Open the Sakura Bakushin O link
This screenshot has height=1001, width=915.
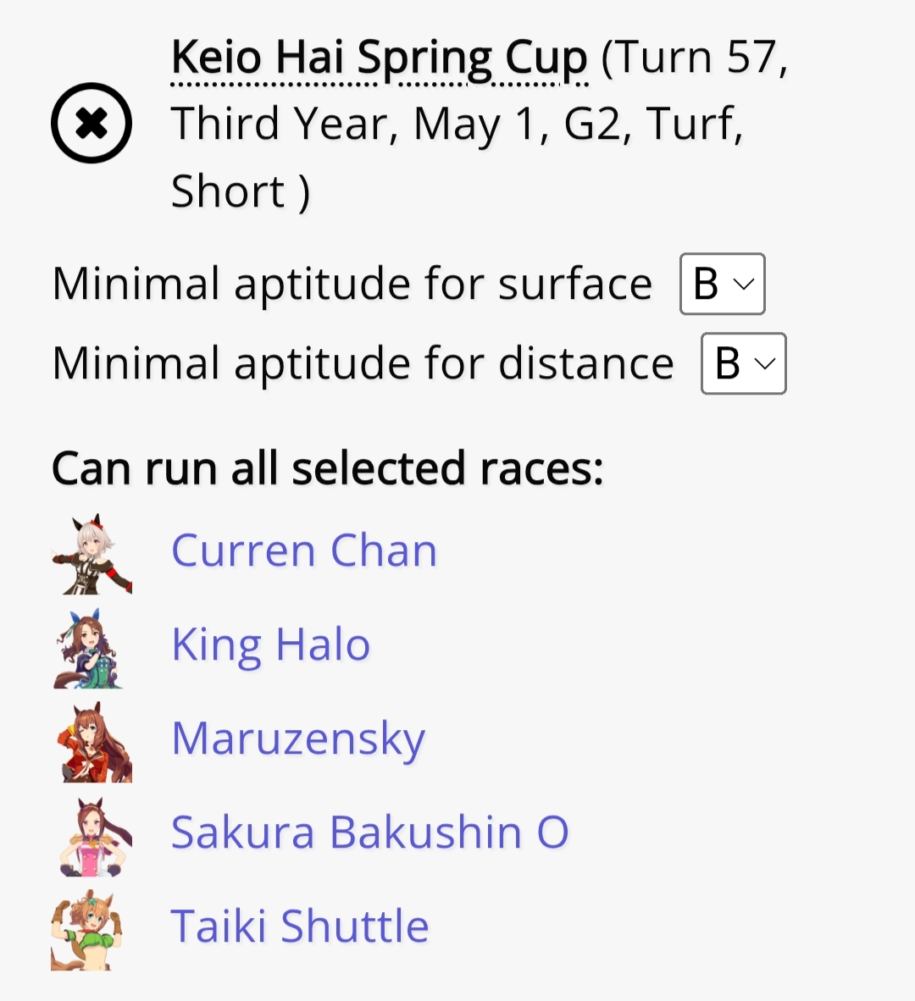click(369, 832)
